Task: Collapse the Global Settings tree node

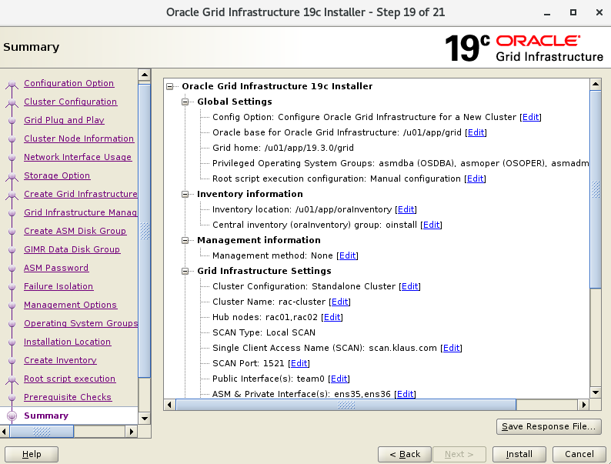Action: pyautogui.click(x=185, y=102)
